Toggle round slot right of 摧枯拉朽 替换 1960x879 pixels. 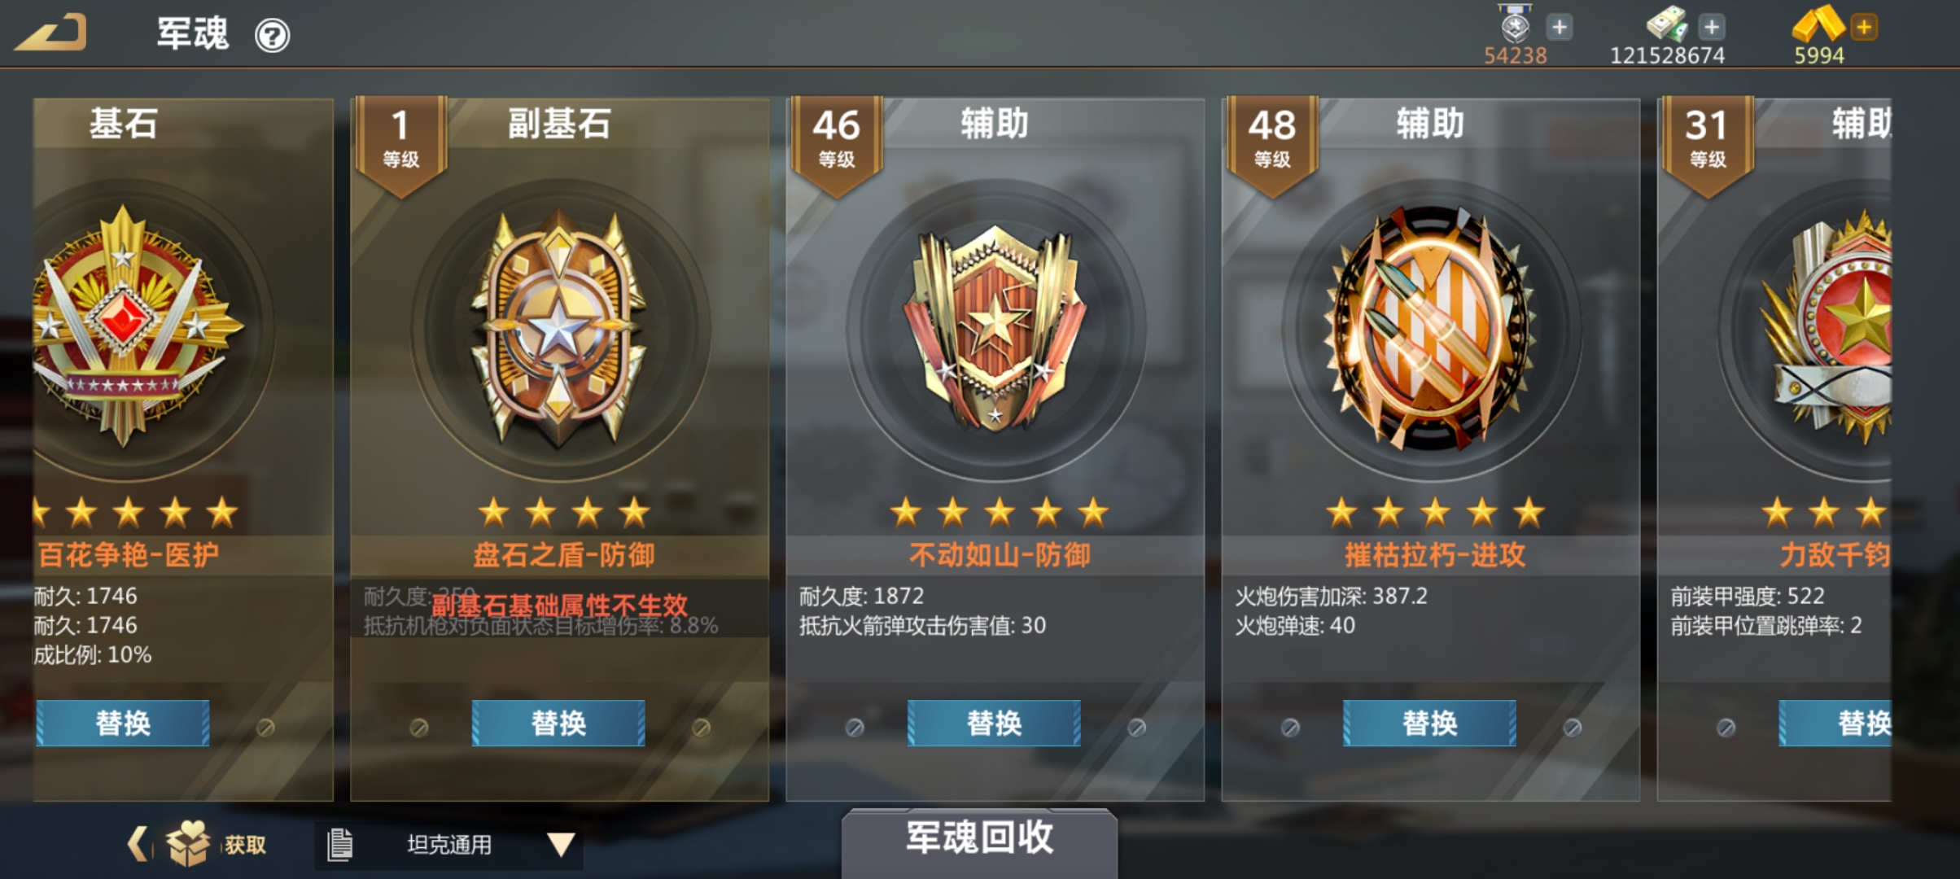coord(1573,728)
